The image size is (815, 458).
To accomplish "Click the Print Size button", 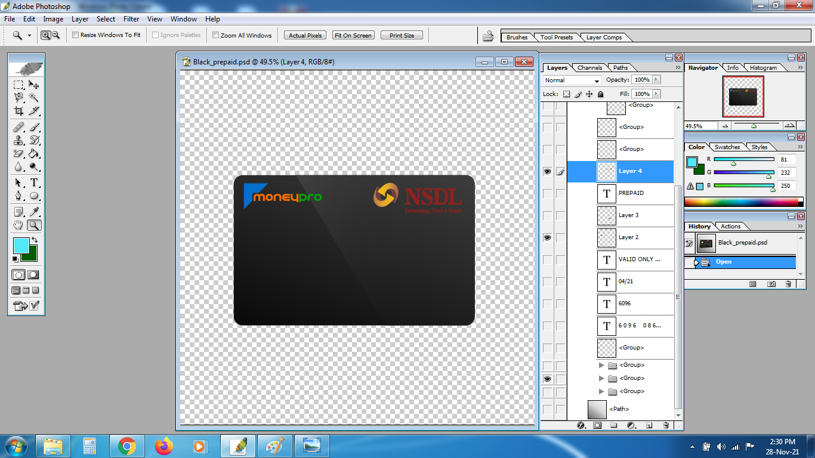I will (402, 35).
